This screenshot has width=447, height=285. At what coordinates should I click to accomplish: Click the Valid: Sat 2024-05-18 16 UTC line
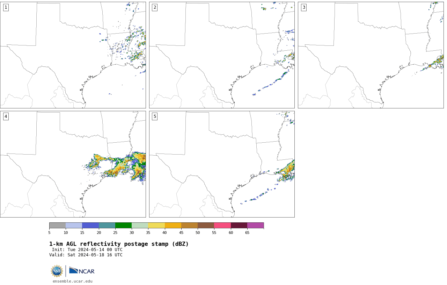86,255
